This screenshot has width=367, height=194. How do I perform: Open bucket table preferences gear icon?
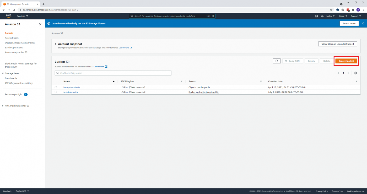[x=356, y=73]
